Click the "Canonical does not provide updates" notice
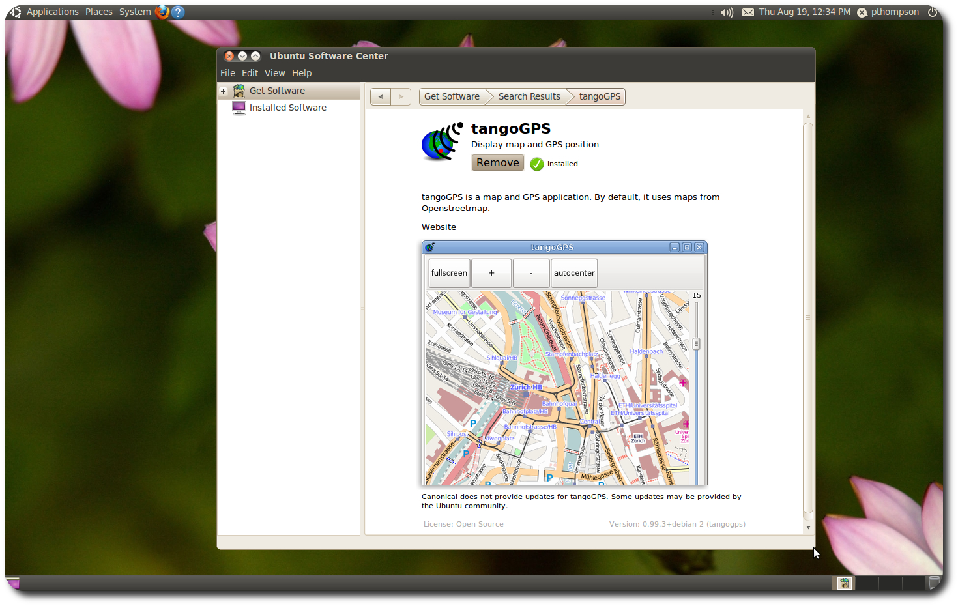This screenshot has height=606, width=958. (x=581, y=501)
